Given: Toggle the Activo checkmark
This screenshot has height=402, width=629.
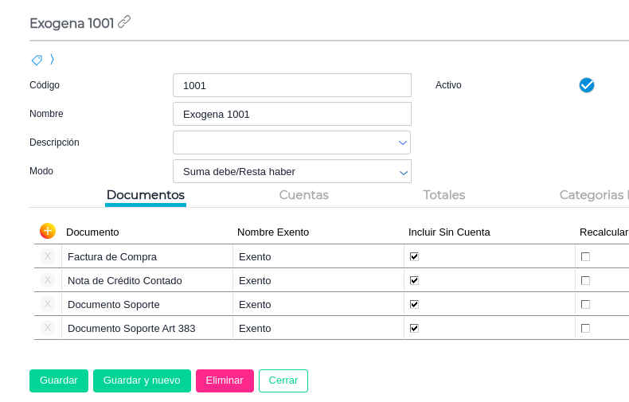Looking at the screenshot, I should [587, 85].
